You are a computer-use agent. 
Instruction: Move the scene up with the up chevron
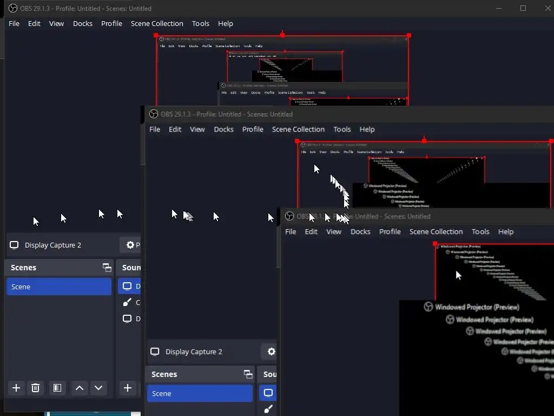click(80, 388)
